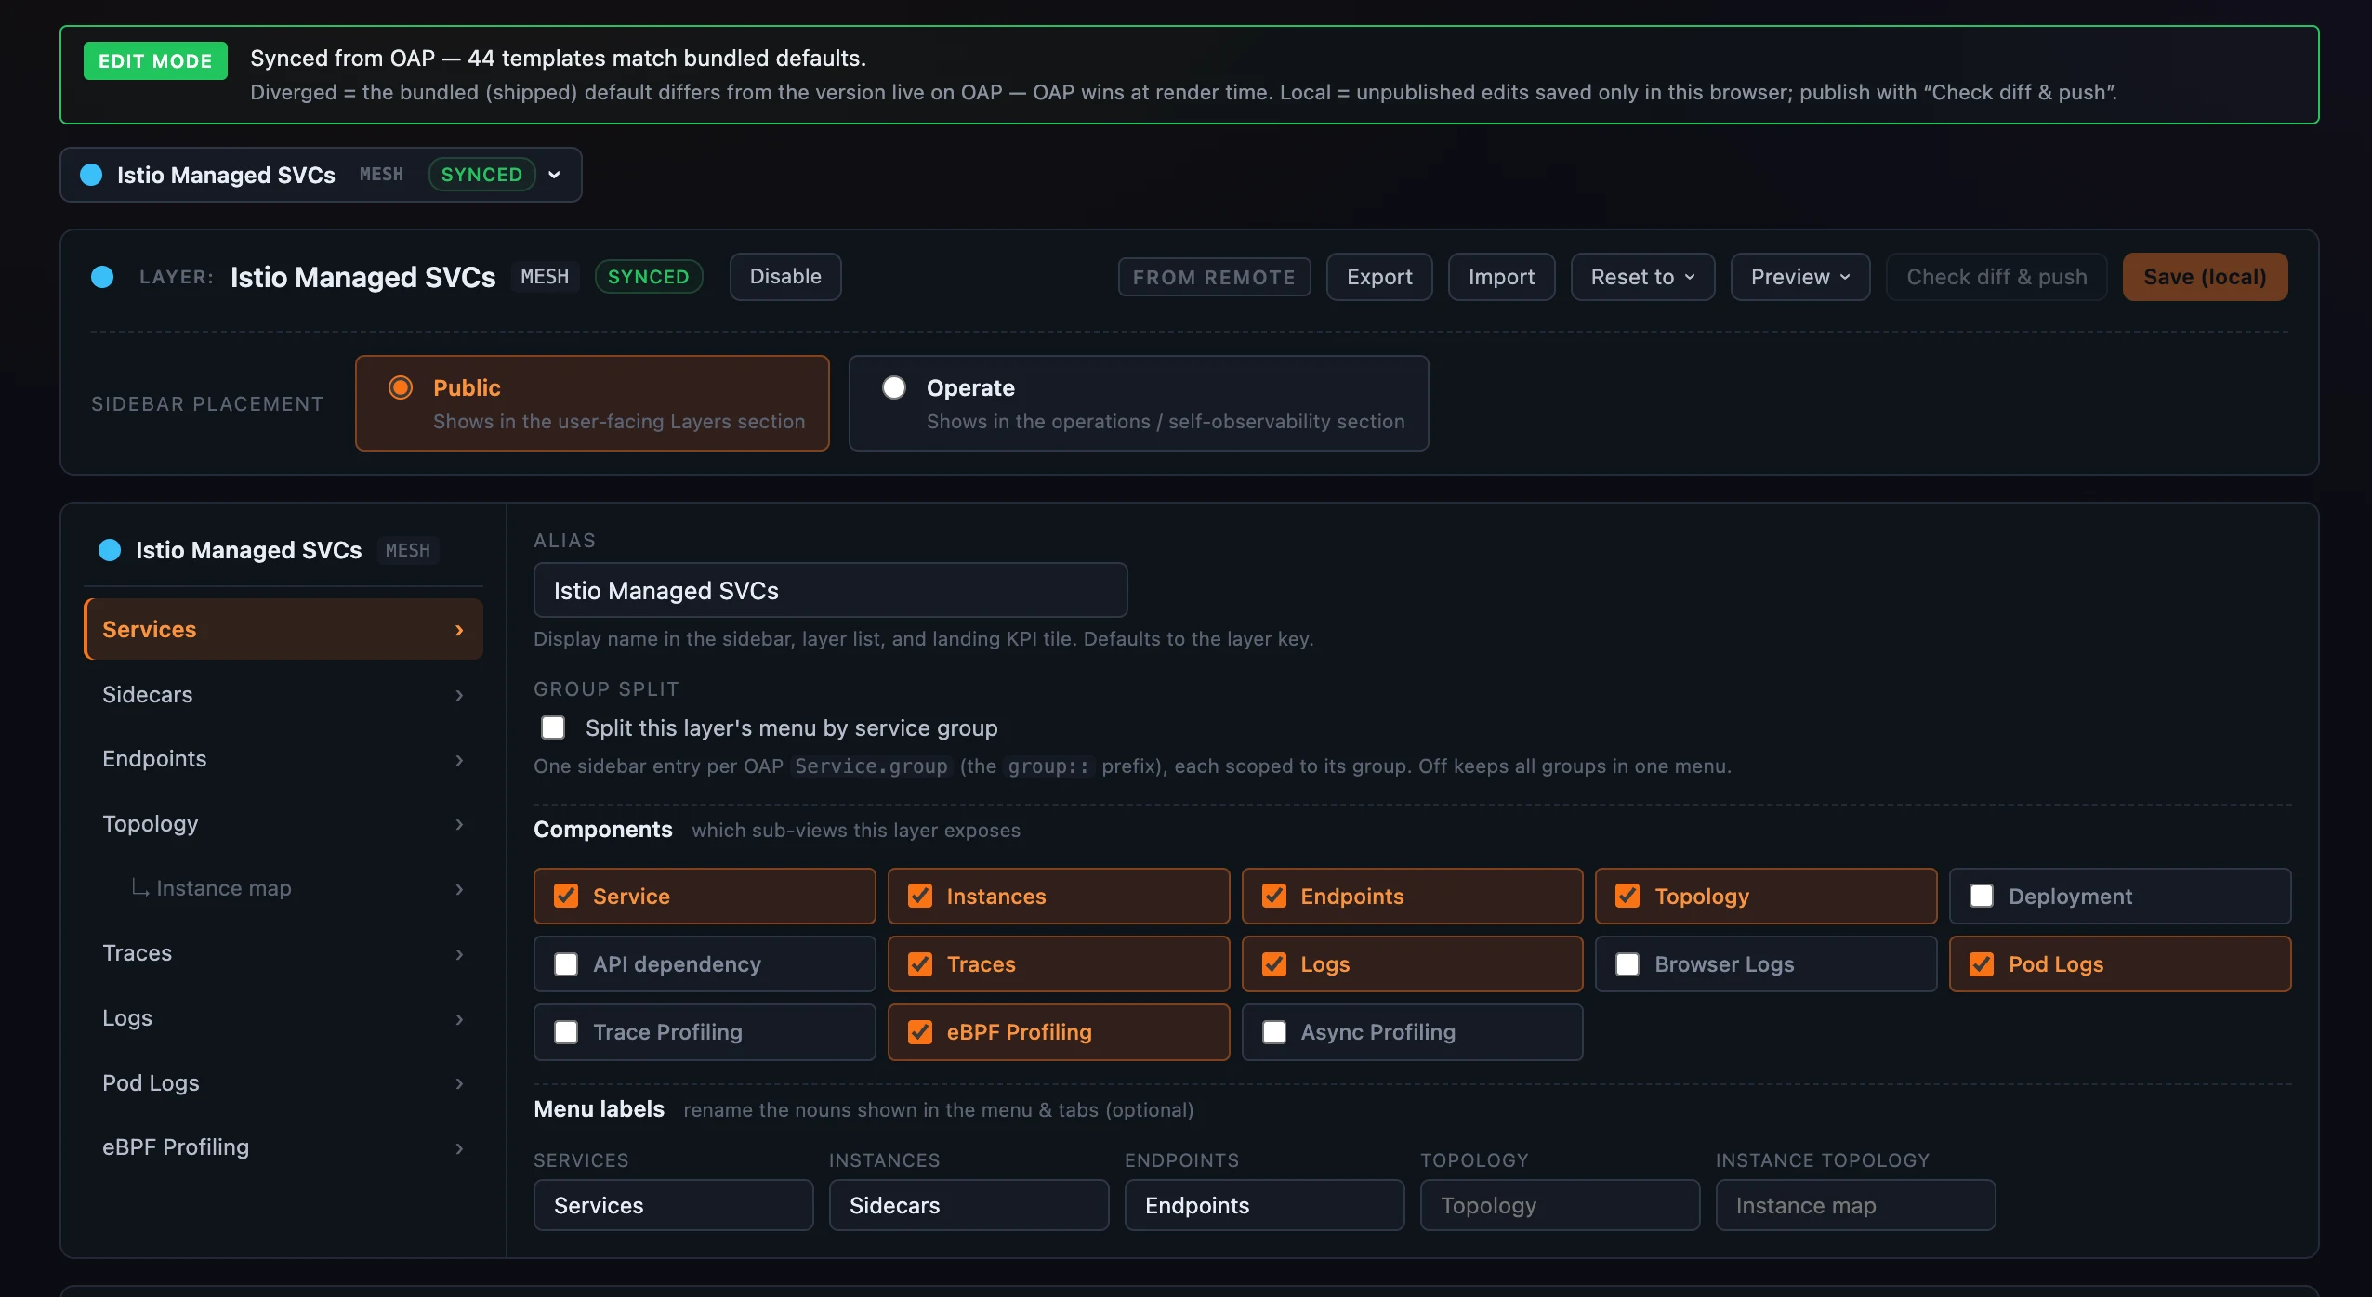2372x1297 pixels.
Task: Uncheck the Service component
Action: 566,896
